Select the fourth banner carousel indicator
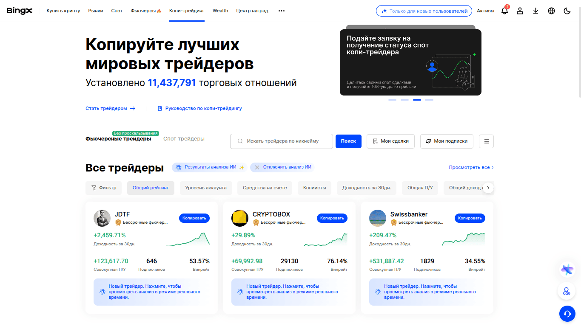Viewport: 581px width, 326px height. [429, 100]
